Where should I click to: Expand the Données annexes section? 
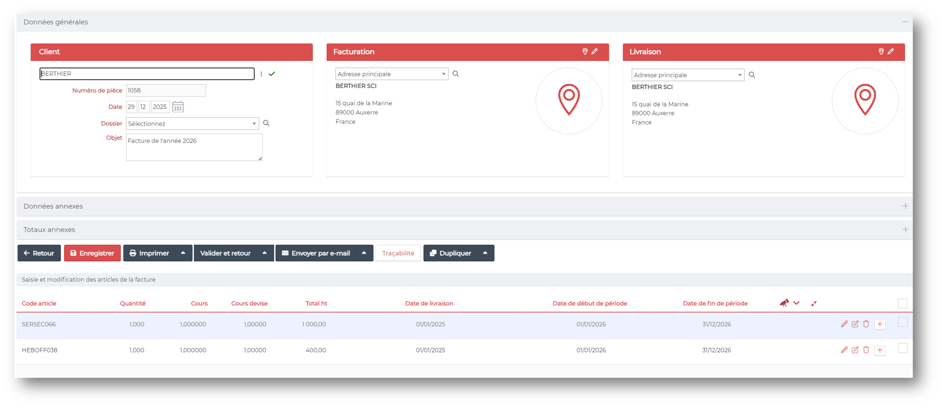[905, 206]
